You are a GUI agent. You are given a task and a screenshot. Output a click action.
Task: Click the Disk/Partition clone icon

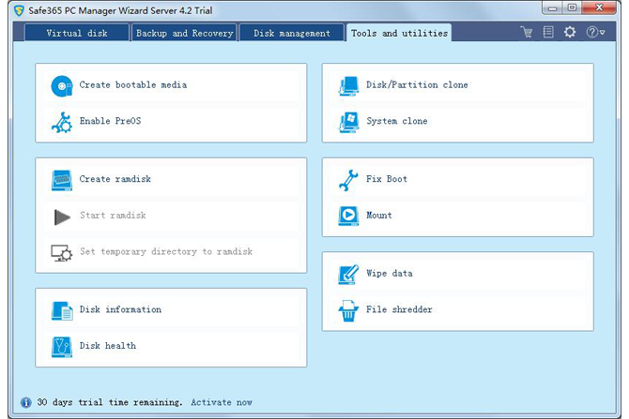(x=348, y=85)
